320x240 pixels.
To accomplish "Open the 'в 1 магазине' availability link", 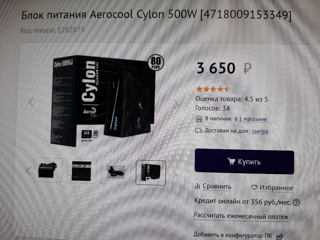I will pos(250,119).
